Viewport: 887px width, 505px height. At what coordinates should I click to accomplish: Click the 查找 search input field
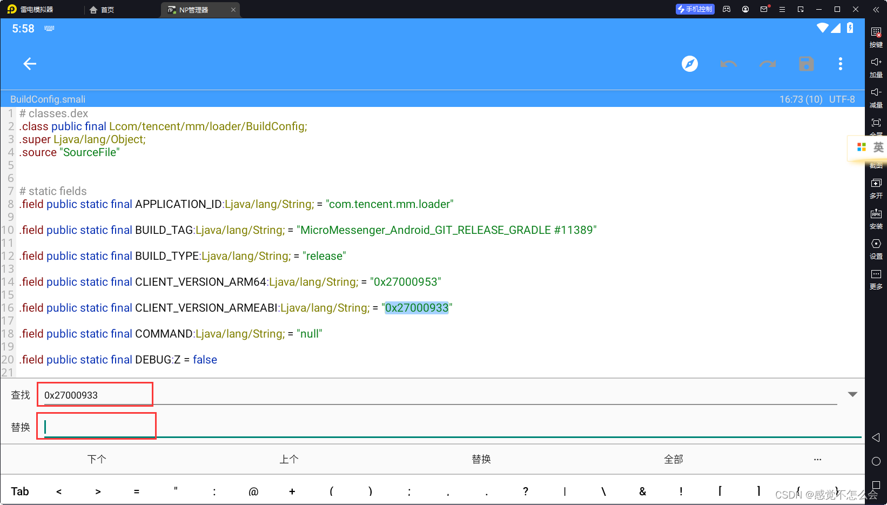coord(440,395)
